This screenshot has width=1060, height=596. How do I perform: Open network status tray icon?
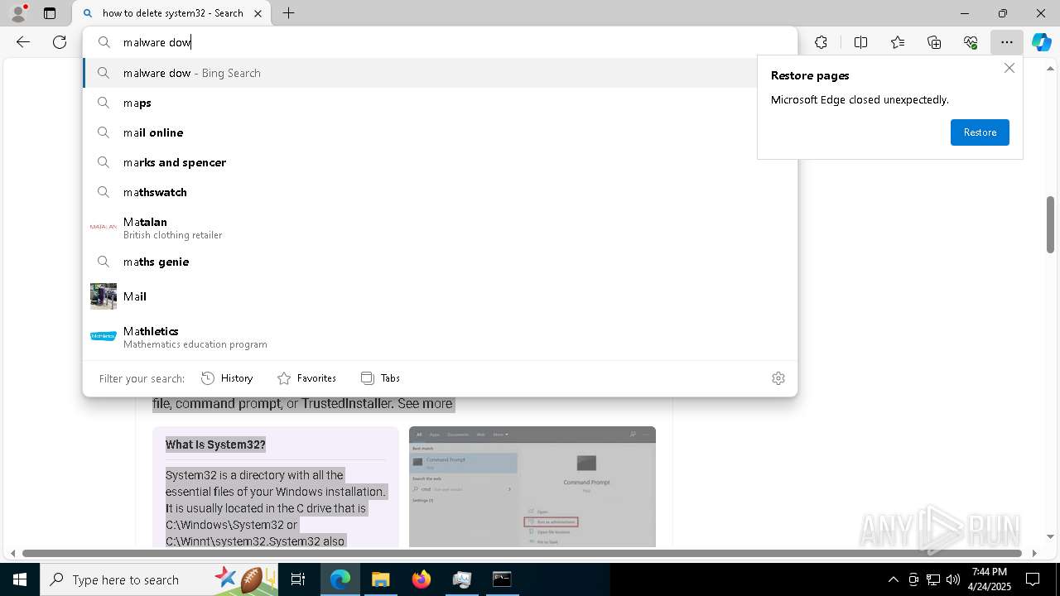pos(932,579)
